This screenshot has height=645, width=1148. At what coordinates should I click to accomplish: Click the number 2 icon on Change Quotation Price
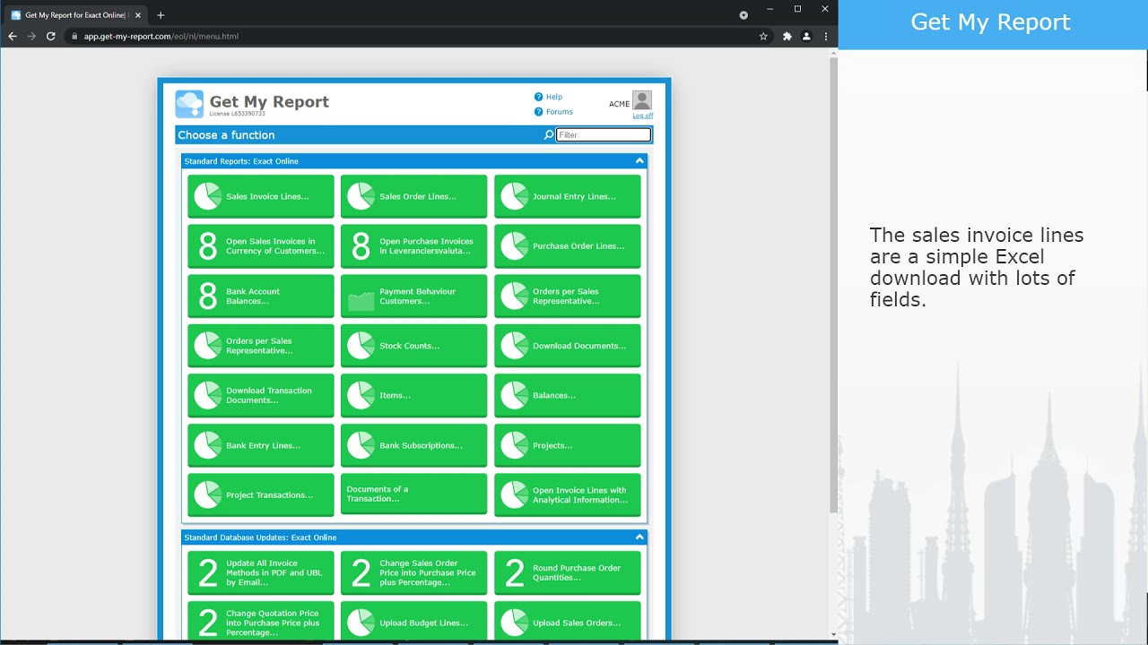click(207, 623)
